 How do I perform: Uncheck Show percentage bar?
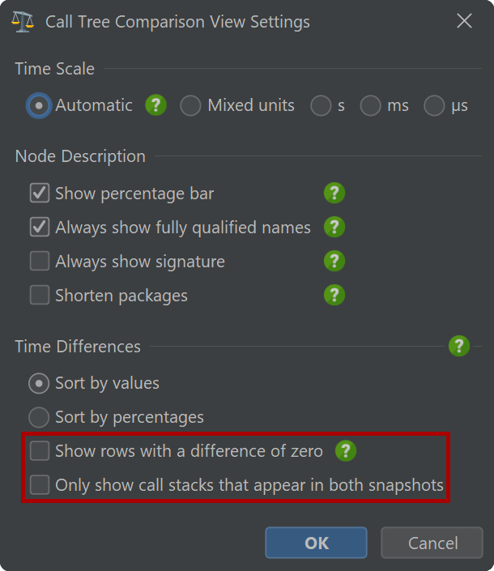click(40, 193)
